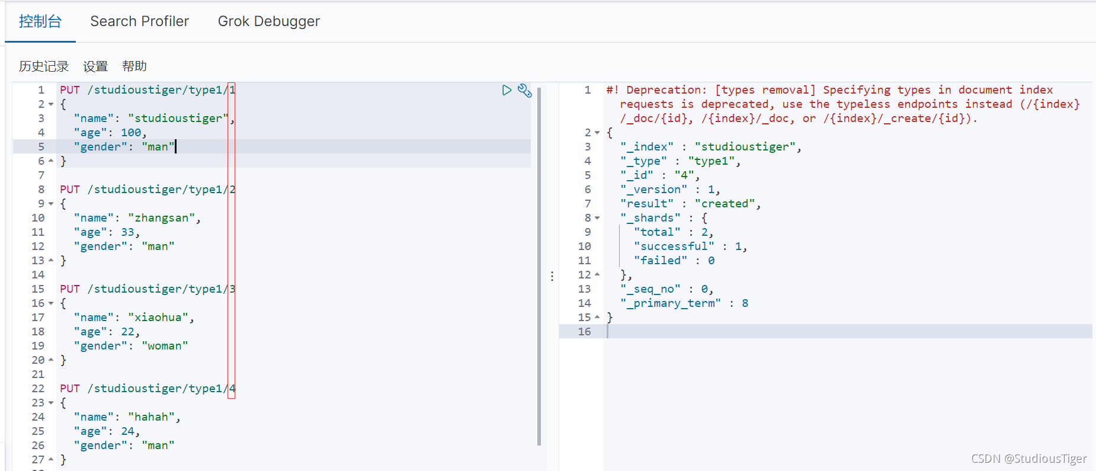Click the "_primary_term" : 8 output line

click(684, 303)
